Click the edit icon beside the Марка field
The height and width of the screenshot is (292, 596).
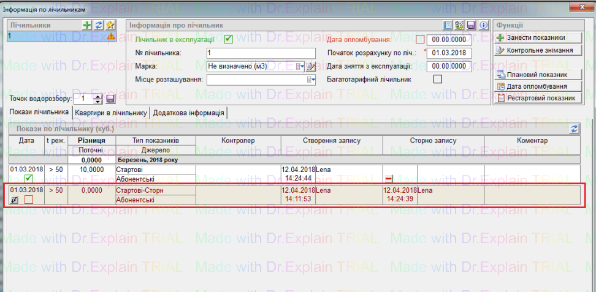(310, 66)
